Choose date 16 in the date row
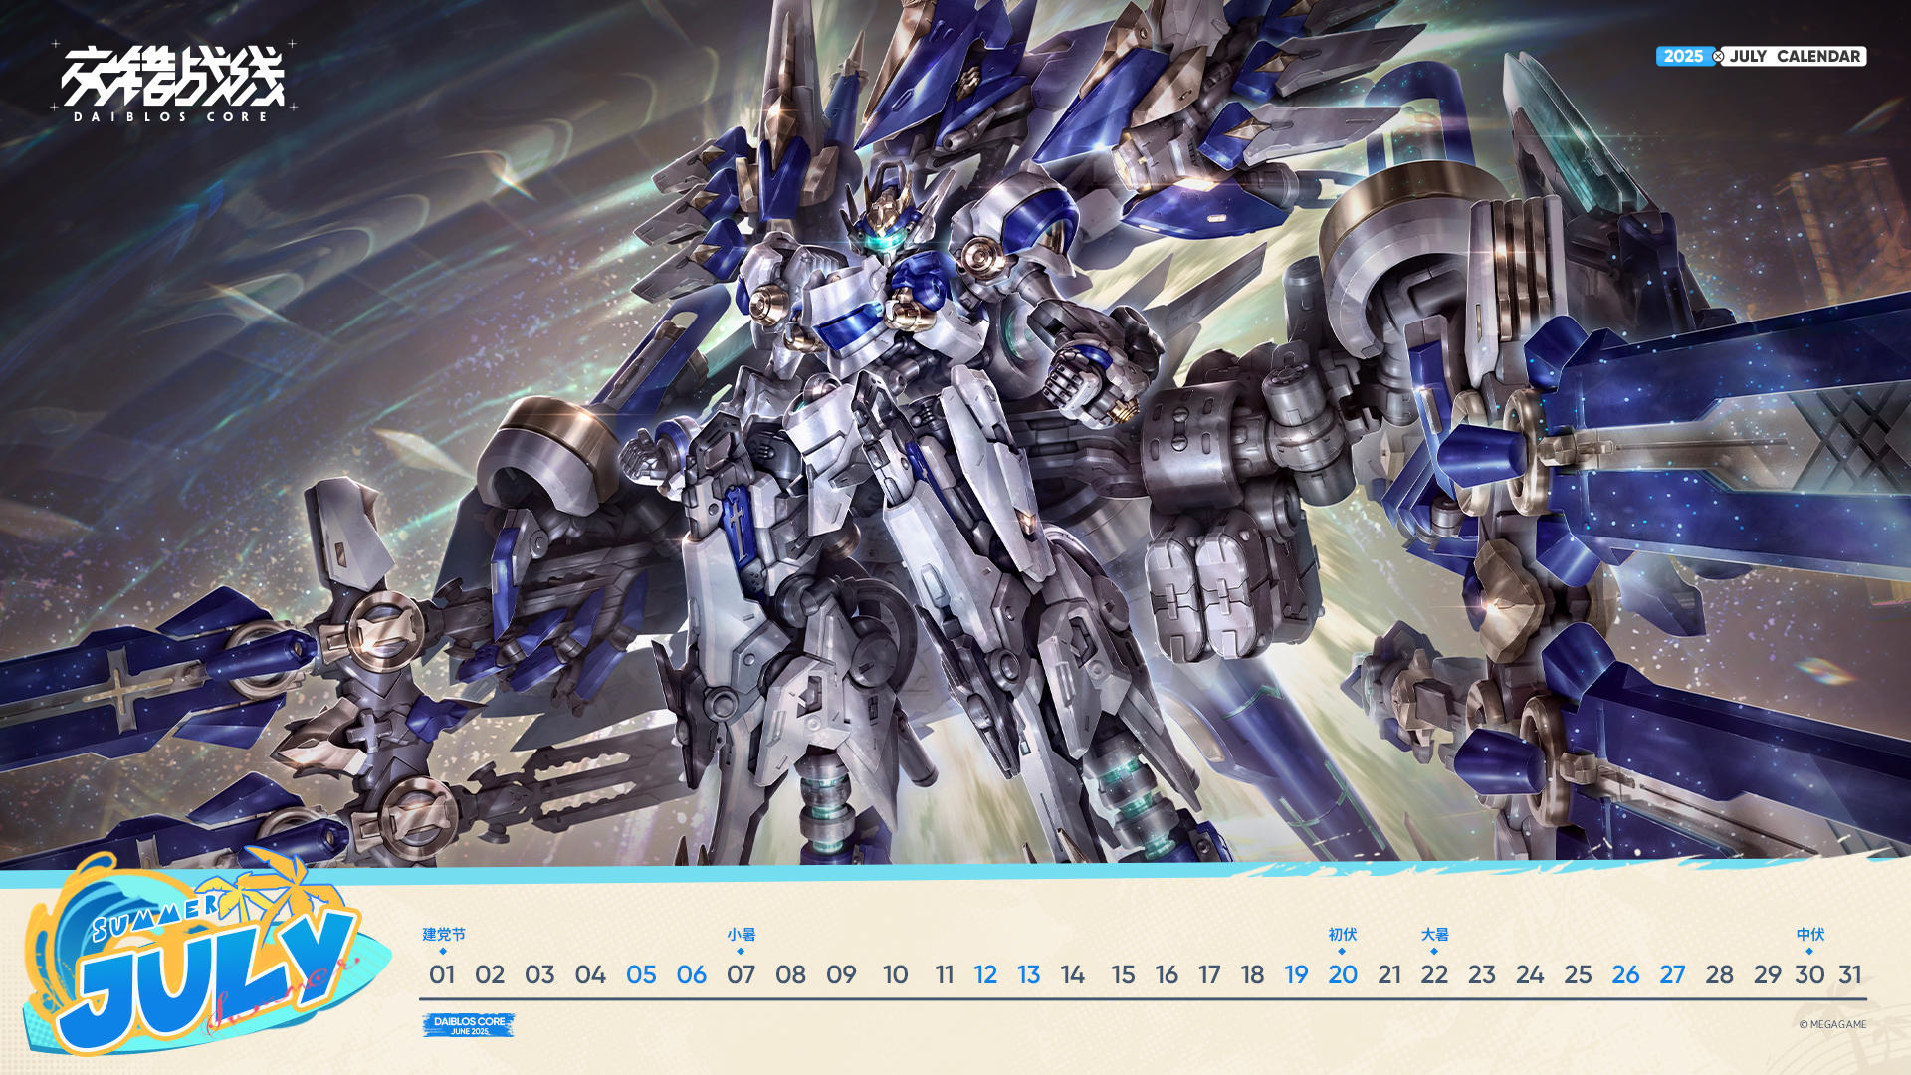Viewport: 1911px width, 1075px height. pyautogui.click(x=1167, y=974)
